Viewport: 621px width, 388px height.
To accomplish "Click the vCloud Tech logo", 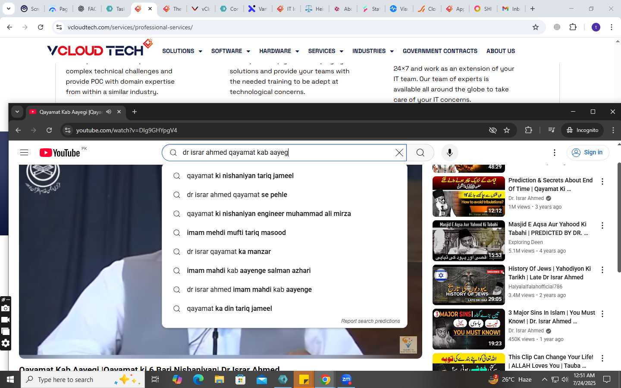I will 100,48.
